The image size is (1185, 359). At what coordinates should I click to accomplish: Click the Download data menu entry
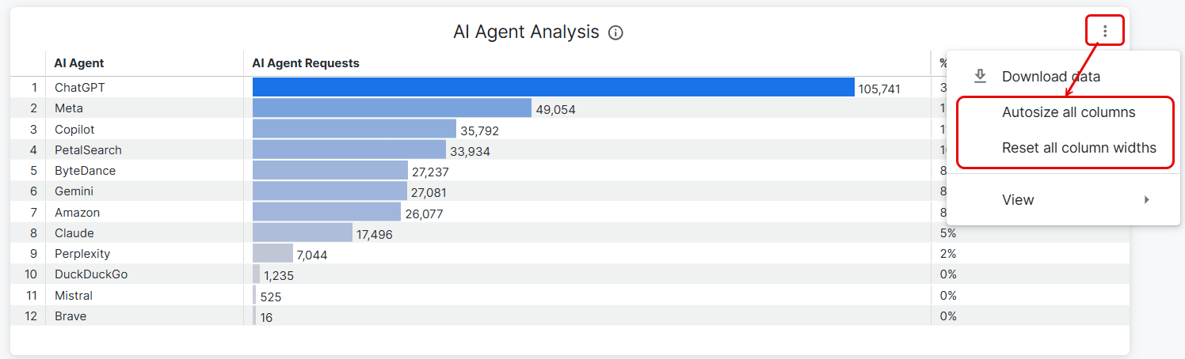point(1050,77)
